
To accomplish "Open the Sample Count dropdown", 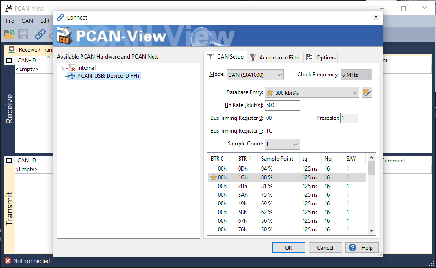I will 282,144.
